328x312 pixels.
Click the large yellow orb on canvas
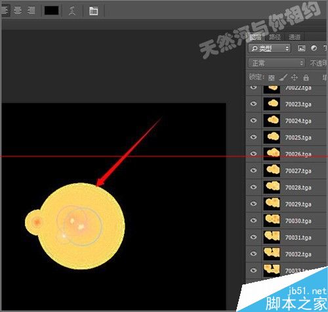click(81, 226)
